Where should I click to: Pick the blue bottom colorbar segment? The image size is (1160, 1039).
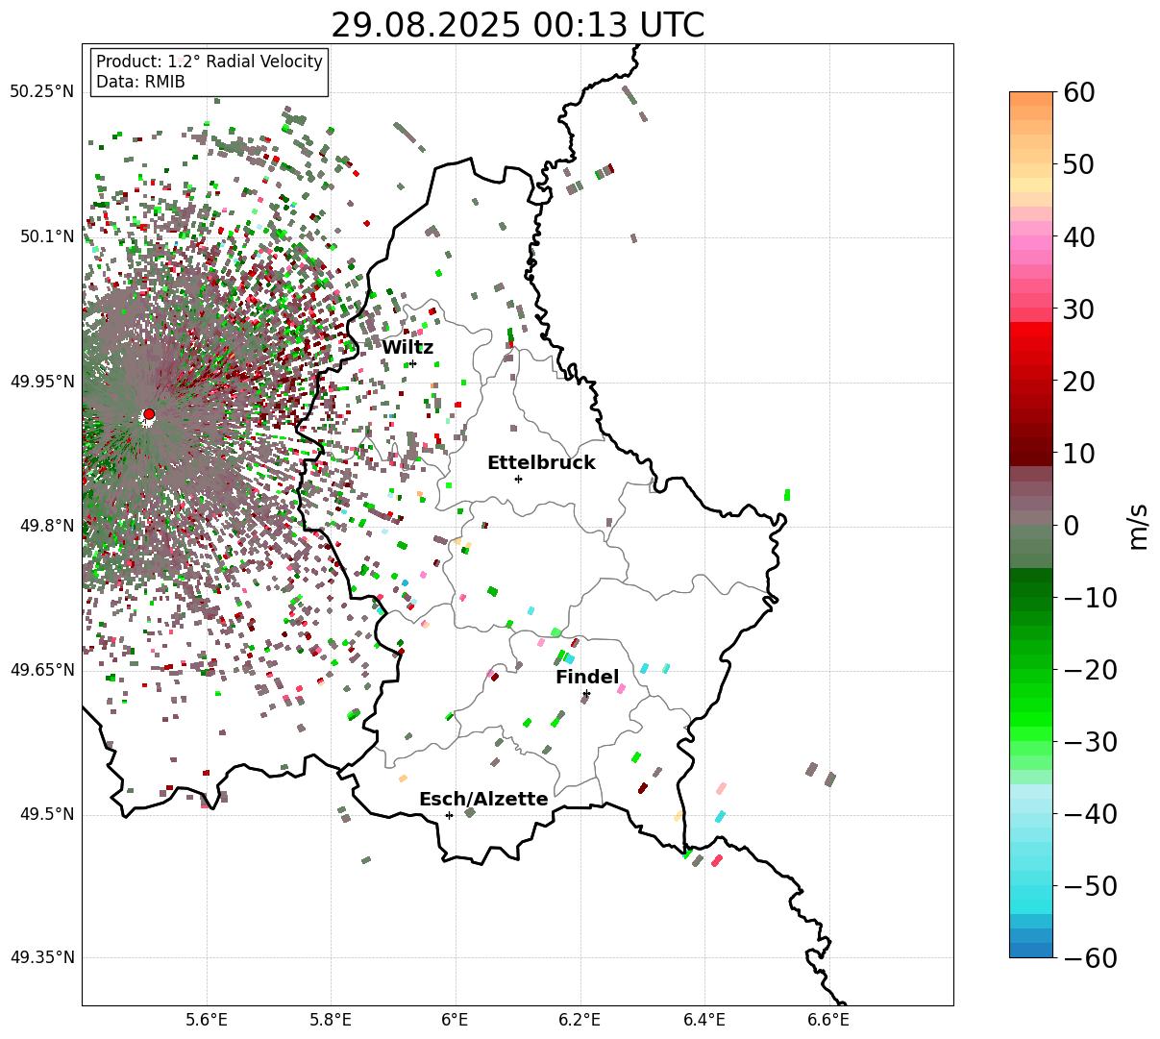click(x=1031, y=950)
